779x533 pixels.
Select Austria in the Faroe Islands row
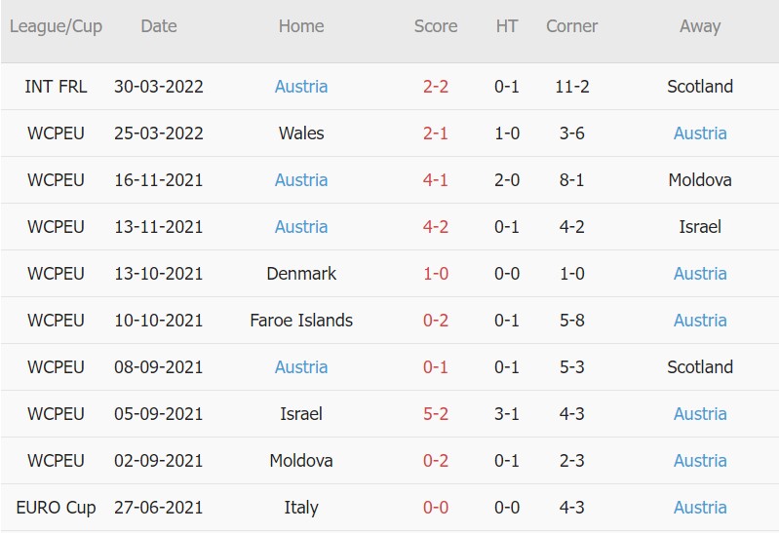pos(700,321)
